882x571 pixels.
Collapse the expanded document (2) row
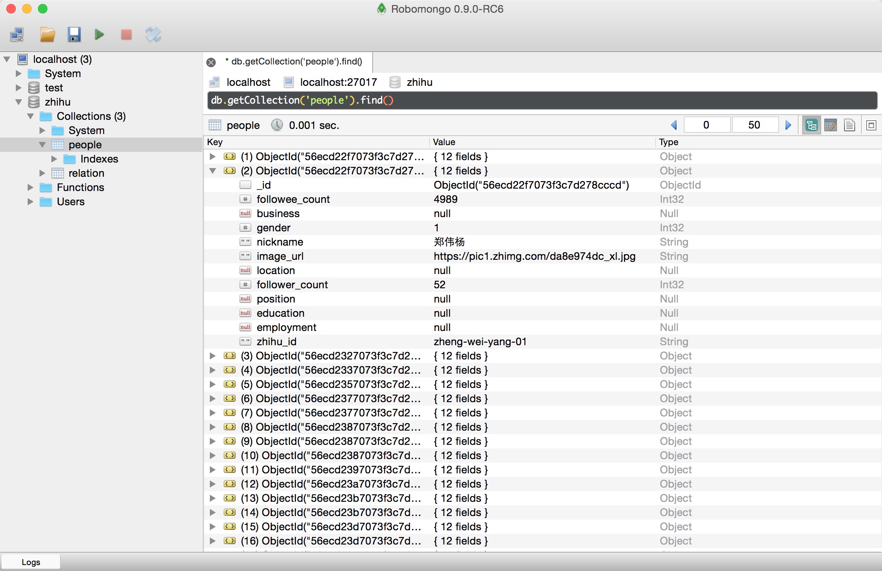213,171
